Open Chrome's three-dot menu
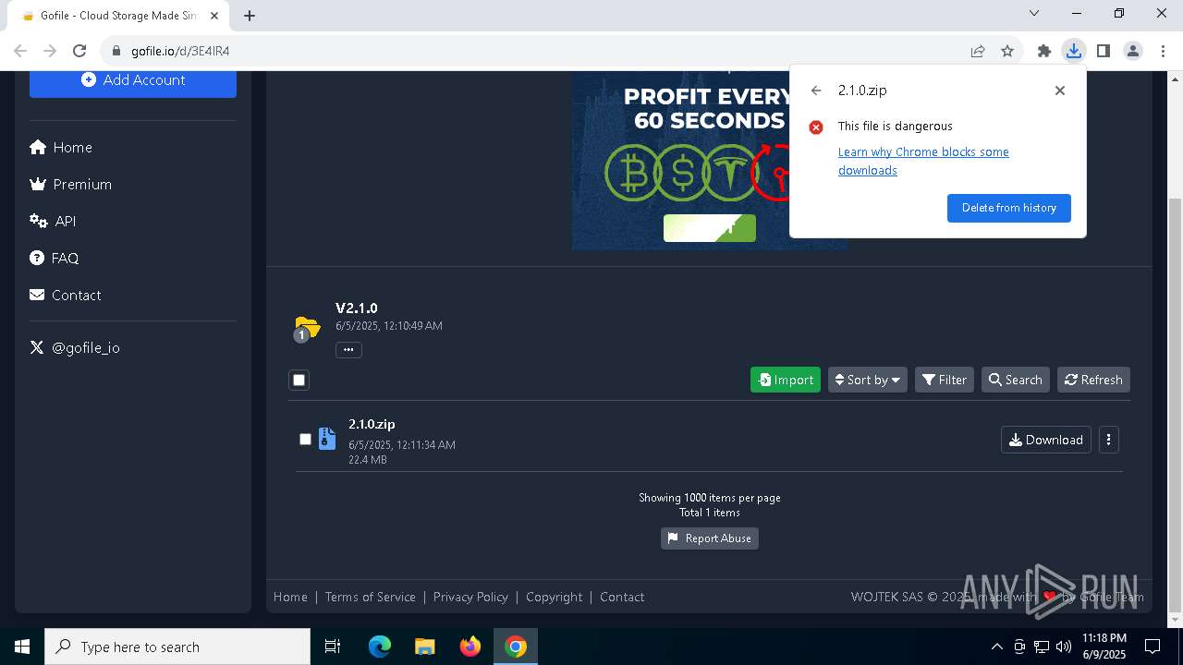Image resolution: width=1183 pixels, height=665 pixels. 1163,51
